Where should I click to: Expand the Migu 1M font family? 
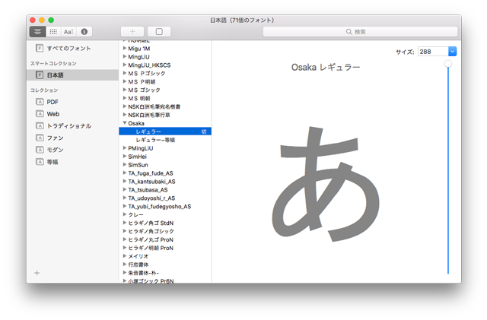click(x=125, y=48)
